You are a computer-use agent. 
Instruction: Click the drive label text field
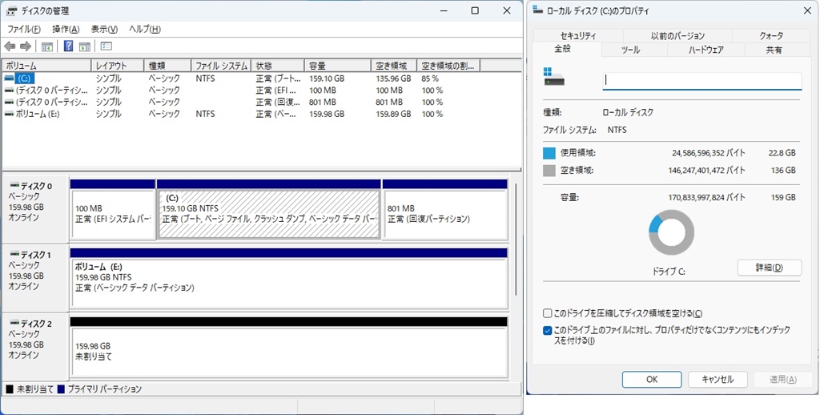tap(701, 81)
